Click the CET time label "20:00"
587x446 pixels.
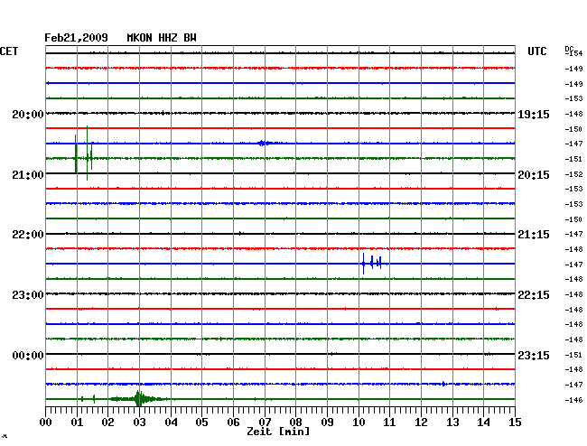point(28,115)
